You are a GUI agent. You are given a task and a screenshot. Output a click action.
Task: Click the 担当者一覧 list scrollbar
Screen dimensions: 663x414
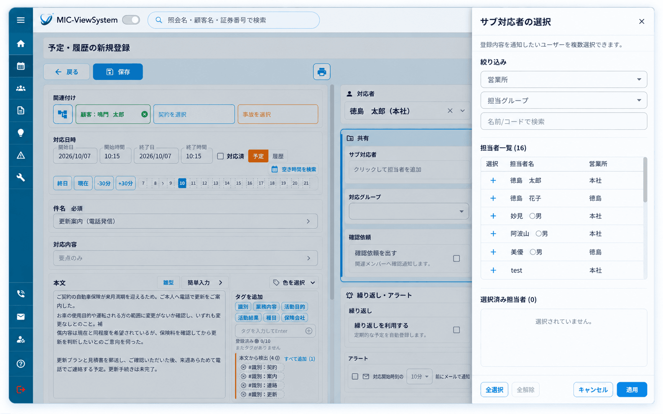(645, 179)
